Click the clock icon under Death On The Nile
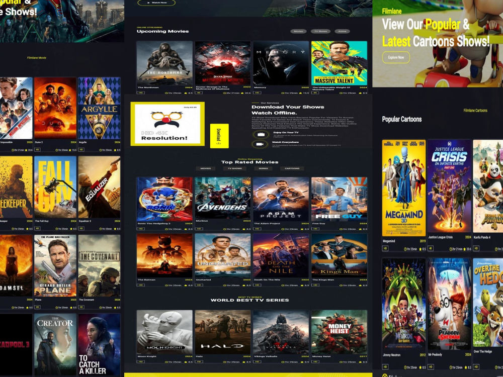The image size is (503, 377). pyautogui.click(x=283, y=285)
